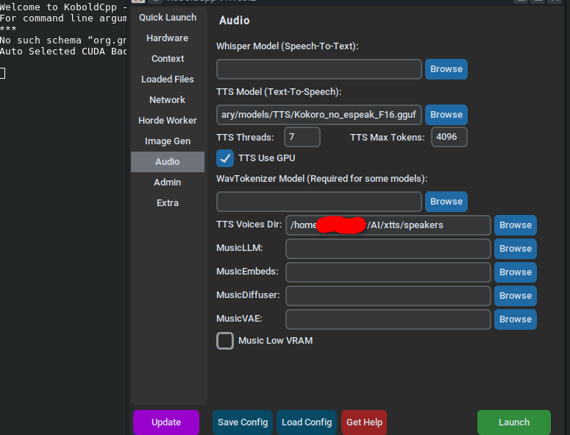Click Save Config button
The image size is (570, 435).
click(243, 422)
